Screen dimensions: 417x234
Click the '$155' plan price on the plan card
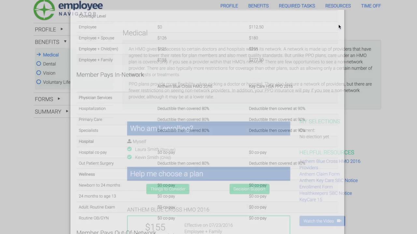pyautogui.click(x=155, y=227)
